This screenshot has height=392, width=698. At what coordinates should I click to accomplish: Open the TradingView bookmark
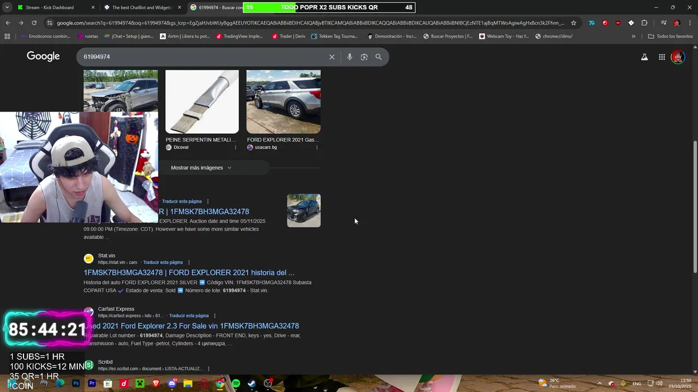(x=239, y=36)
